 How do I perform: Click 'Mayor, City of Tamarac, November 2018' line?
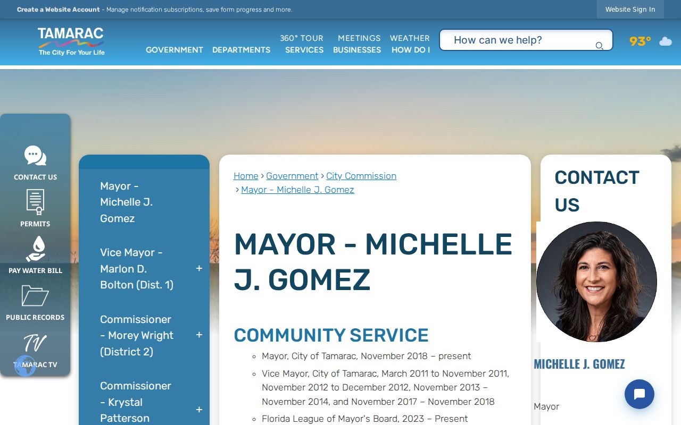point(366,356)
